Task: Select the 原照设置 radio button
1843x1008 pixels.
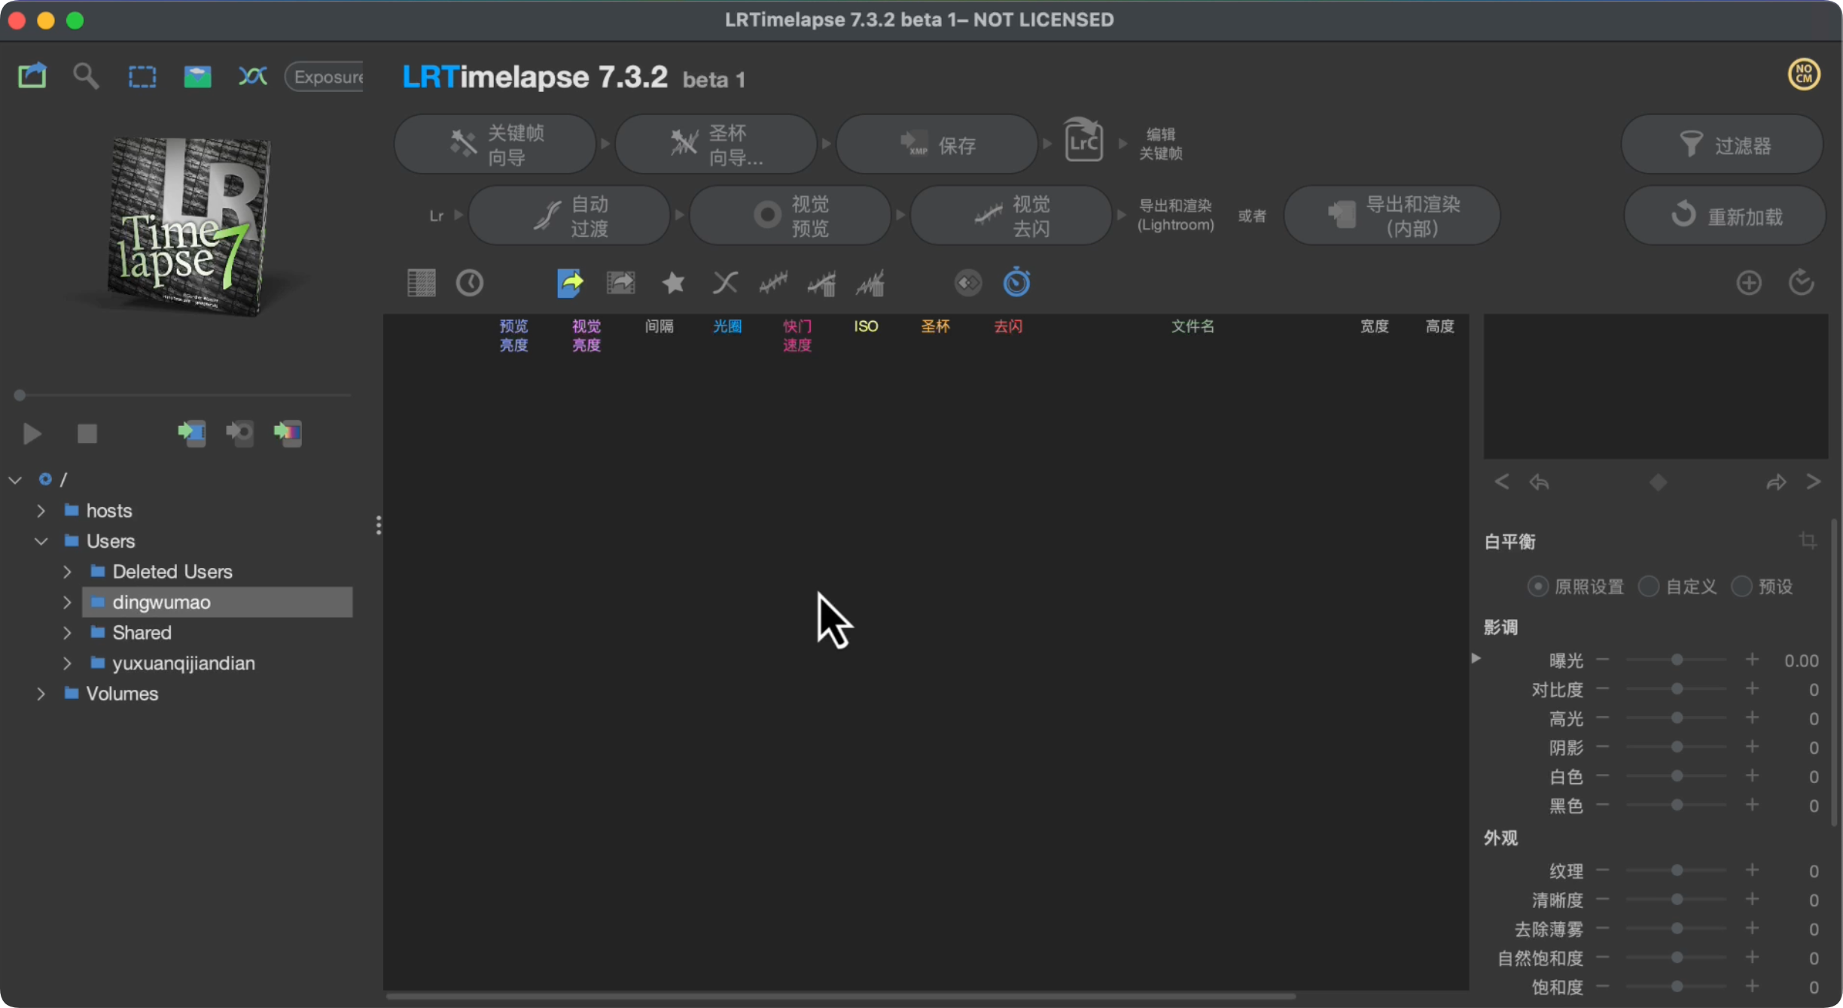Action: click(1537, 586)
